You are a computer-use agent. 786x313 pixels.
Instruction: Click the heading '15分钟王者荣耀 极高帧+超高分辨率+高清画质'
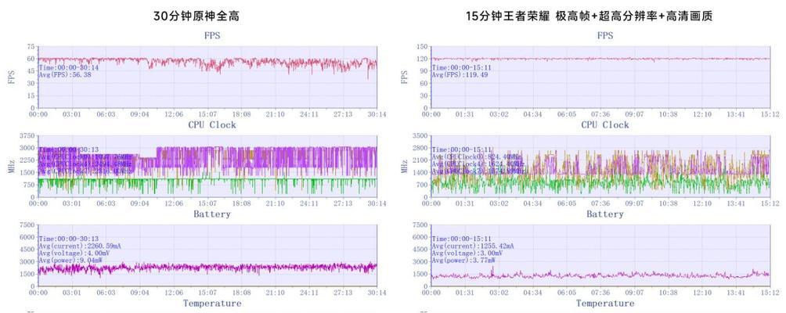589,16
